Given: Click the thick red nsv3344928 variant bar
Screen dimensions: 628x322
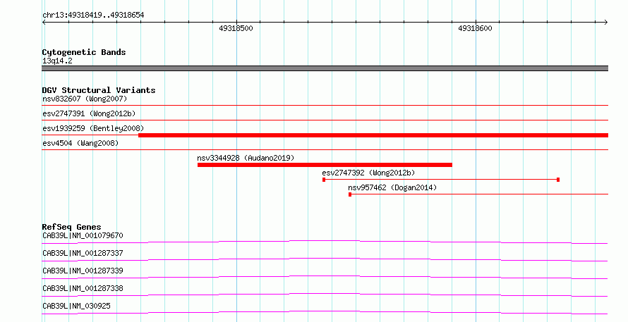Looking at the screenshot, I should coord(325,165).
